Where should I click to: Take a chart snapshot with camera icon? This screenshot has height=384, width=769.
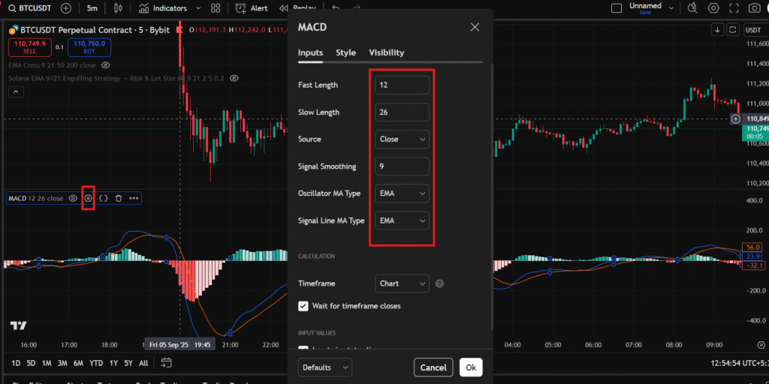754,8
